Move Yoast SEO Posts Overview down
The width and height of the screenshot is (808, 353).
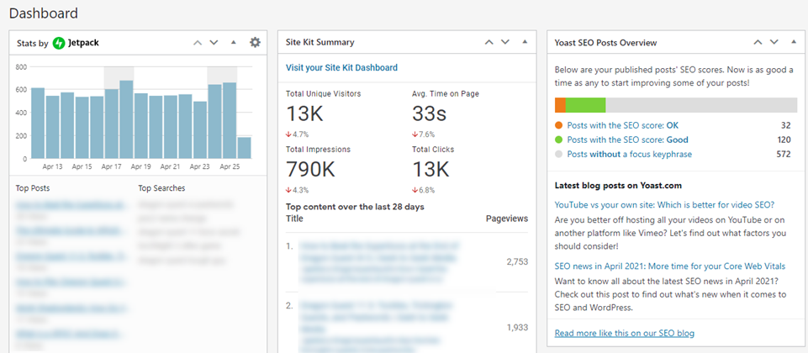(774, 42)
